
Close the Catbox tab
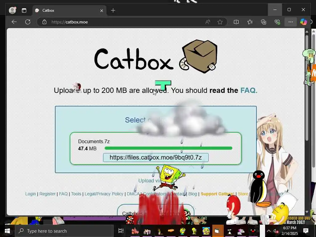(102, 10)
